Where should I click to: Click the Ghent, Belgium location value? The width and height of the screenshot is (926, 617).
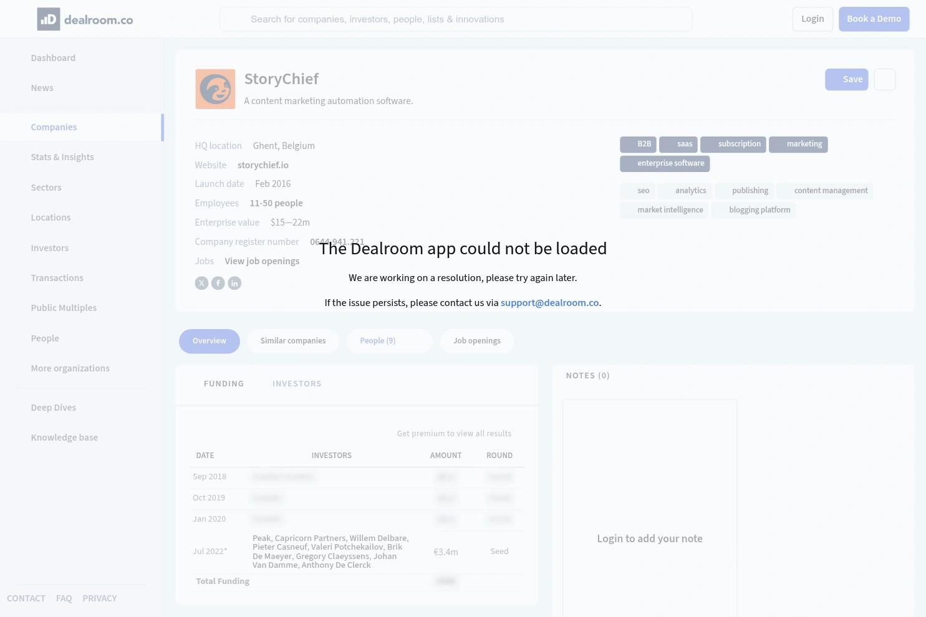click(284, 146)
